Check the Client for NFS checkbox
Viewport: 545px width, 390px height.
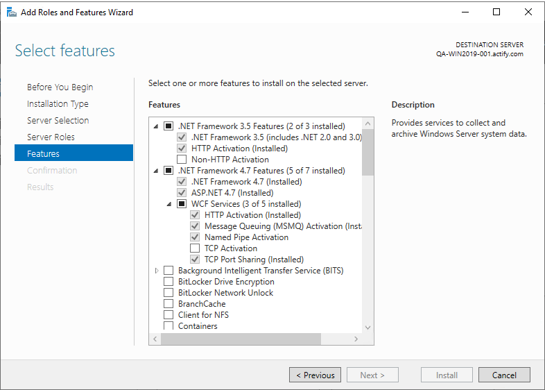(168, 315)
